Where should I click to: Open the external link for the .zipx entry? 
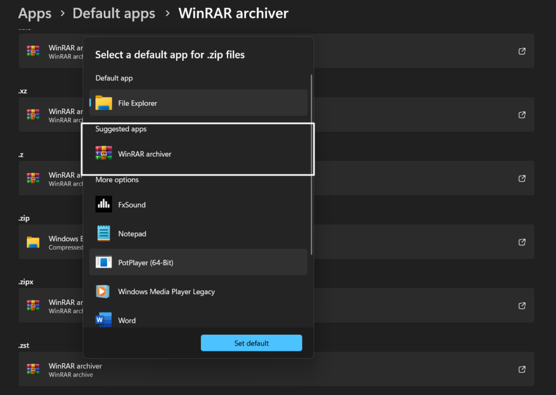point(521,305)
